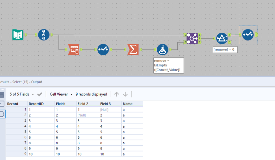The height and width of the screenshot is (160, 275).
Task: Click the [Null] cell in Field 3
Action: click(110, 110)
